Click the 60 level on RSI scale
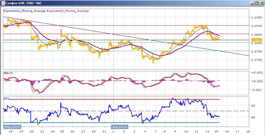 point(253,106)
